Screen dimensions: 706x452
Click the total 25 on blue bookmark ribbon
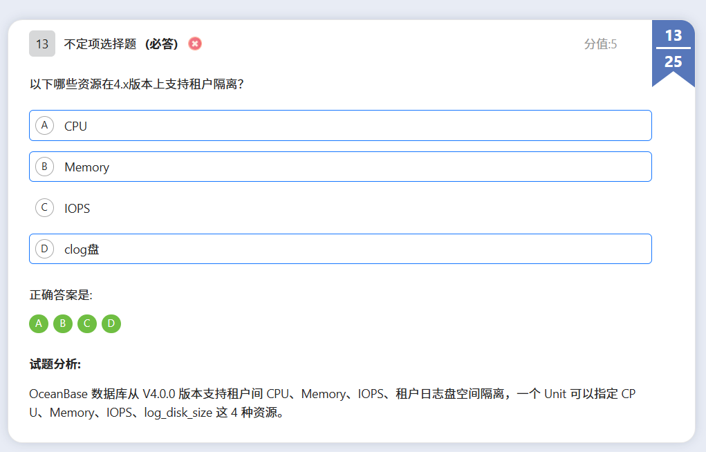tap(673, 62)
